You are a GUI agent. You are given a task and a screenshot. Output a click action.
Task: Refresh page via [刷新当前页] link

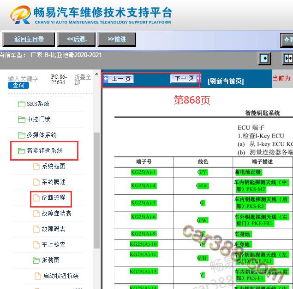click(226, 81)
